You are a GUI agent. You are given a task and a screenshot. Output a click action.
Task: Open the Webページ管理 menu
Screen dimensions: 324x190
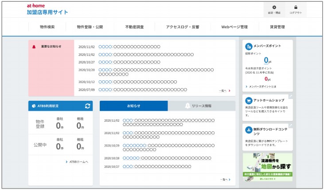[234, 27]
